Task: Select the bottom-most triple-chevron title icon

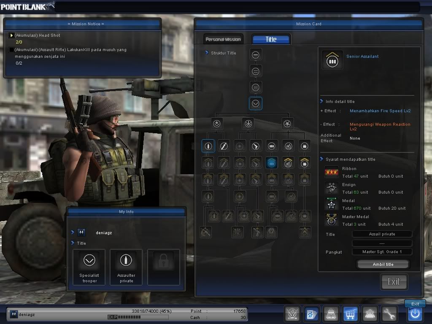Action: 305,232
